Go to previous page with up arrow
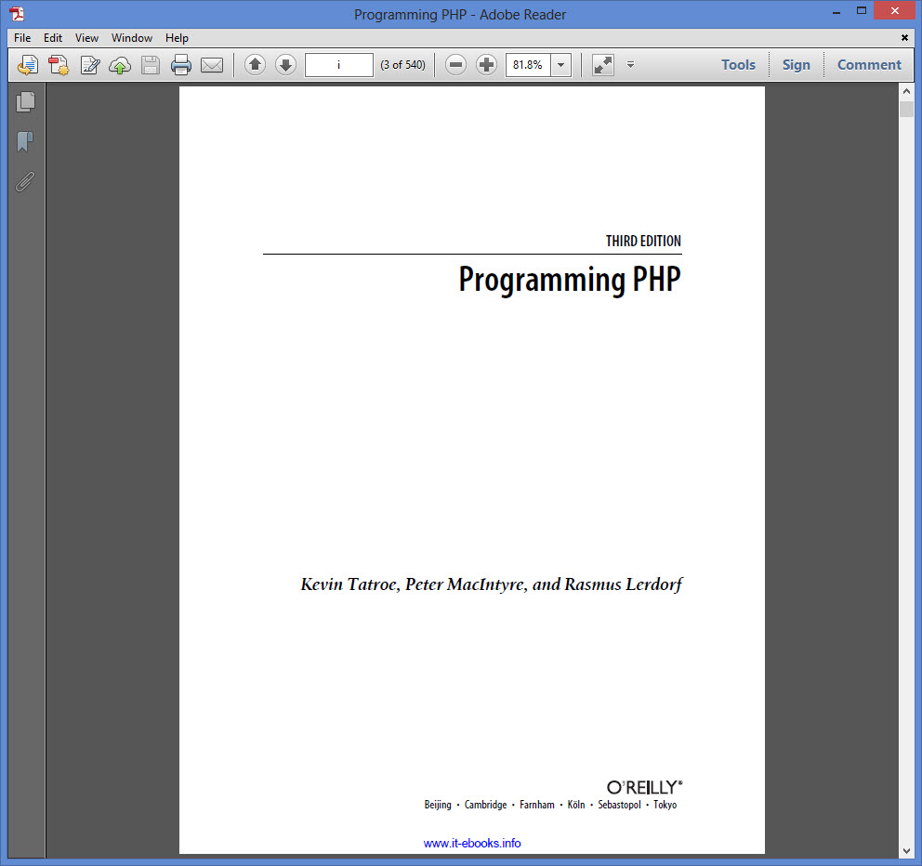922x866 pixels. tap(256, 65)
